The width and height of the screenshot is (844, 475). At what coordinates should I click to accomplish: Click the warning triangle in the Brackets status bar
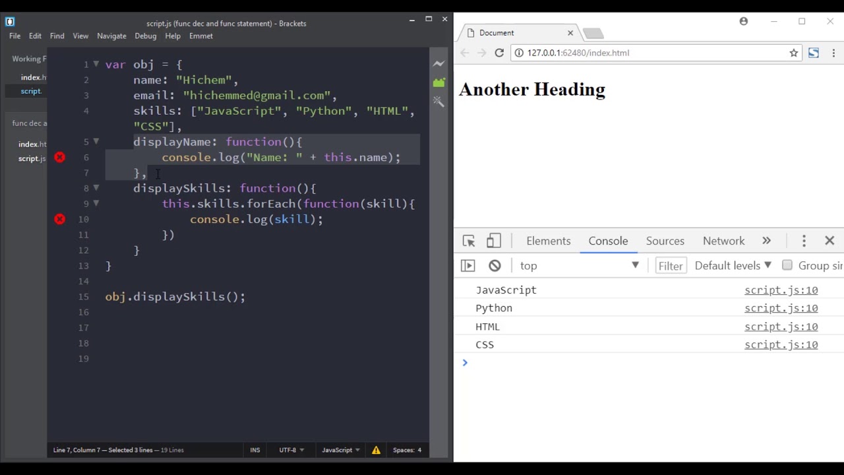tap(376, 450)
